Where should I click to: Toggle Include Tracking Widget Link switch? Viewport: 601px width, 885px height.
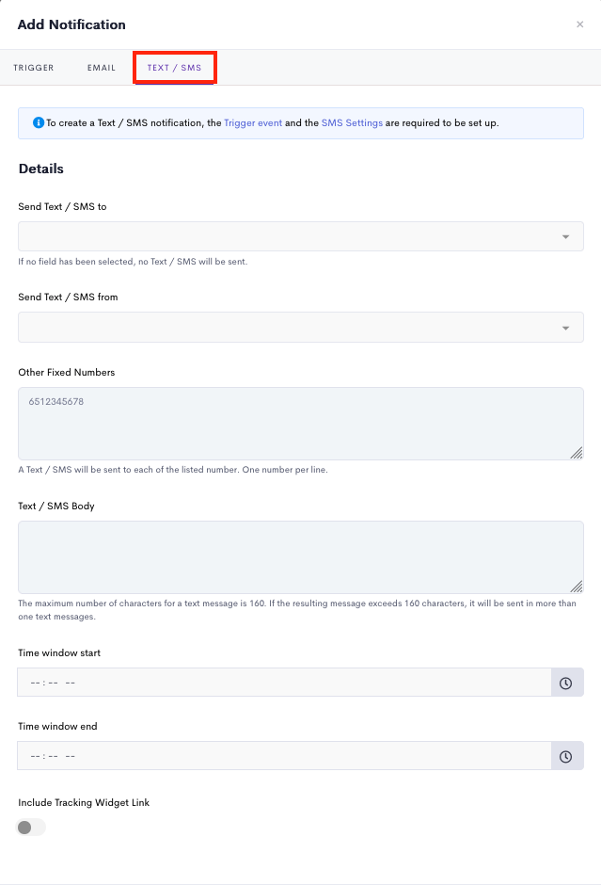[31, 828]
